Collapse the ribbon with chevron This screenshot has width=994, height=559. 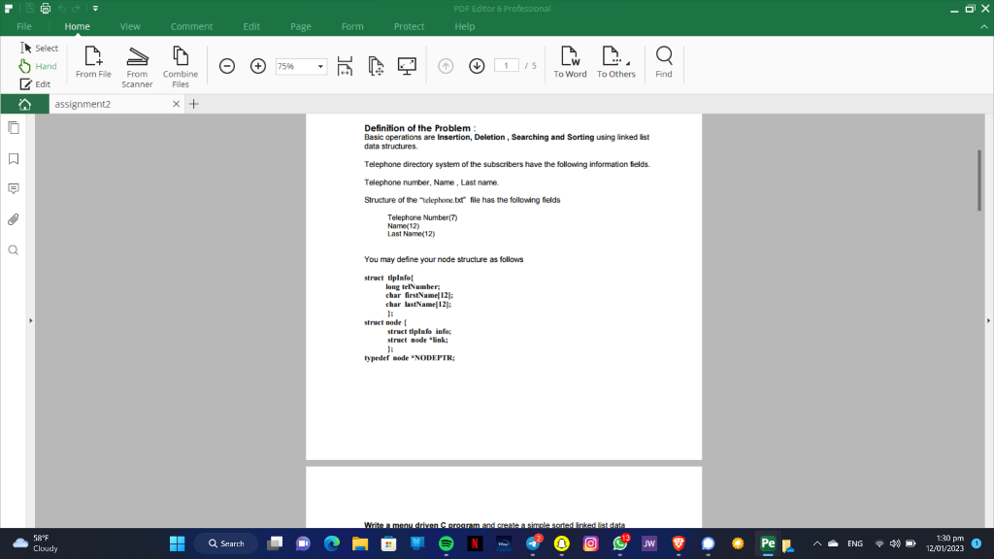tap(984, 26)
